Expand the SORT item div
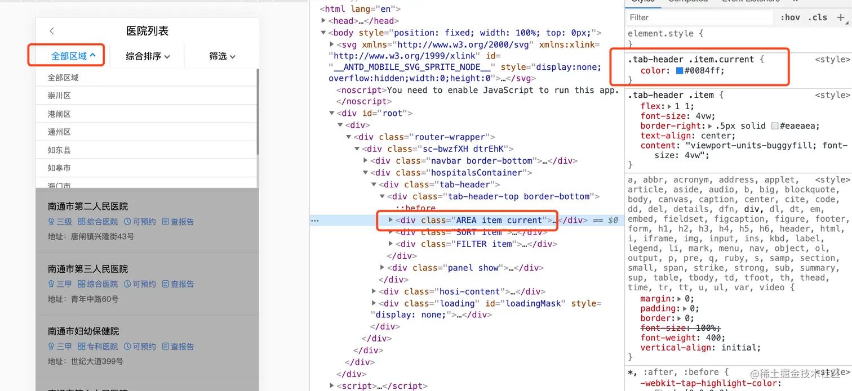Viewport: 852px width, 391px height. 391,232
